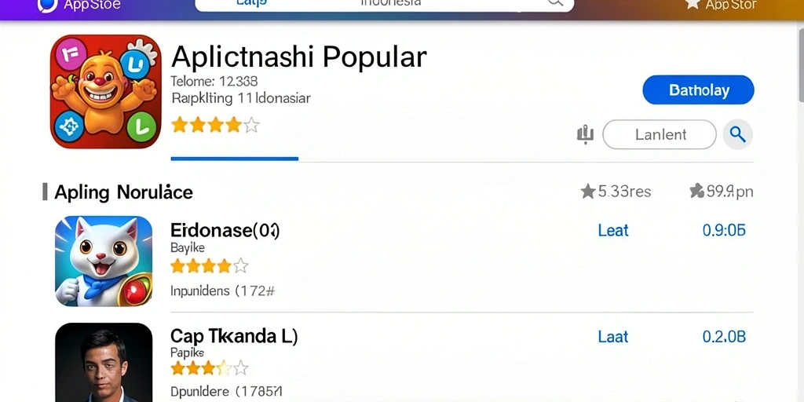Click the gray star icon beside 5.33res
Viewport: 804px width, 402px height.
(587, 192)
